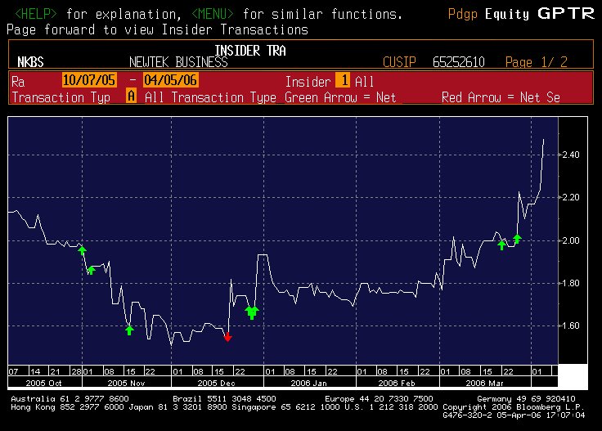Click the double green arrows in late December
The width and height of the screenshot is (602, 431).
[252, 312]
